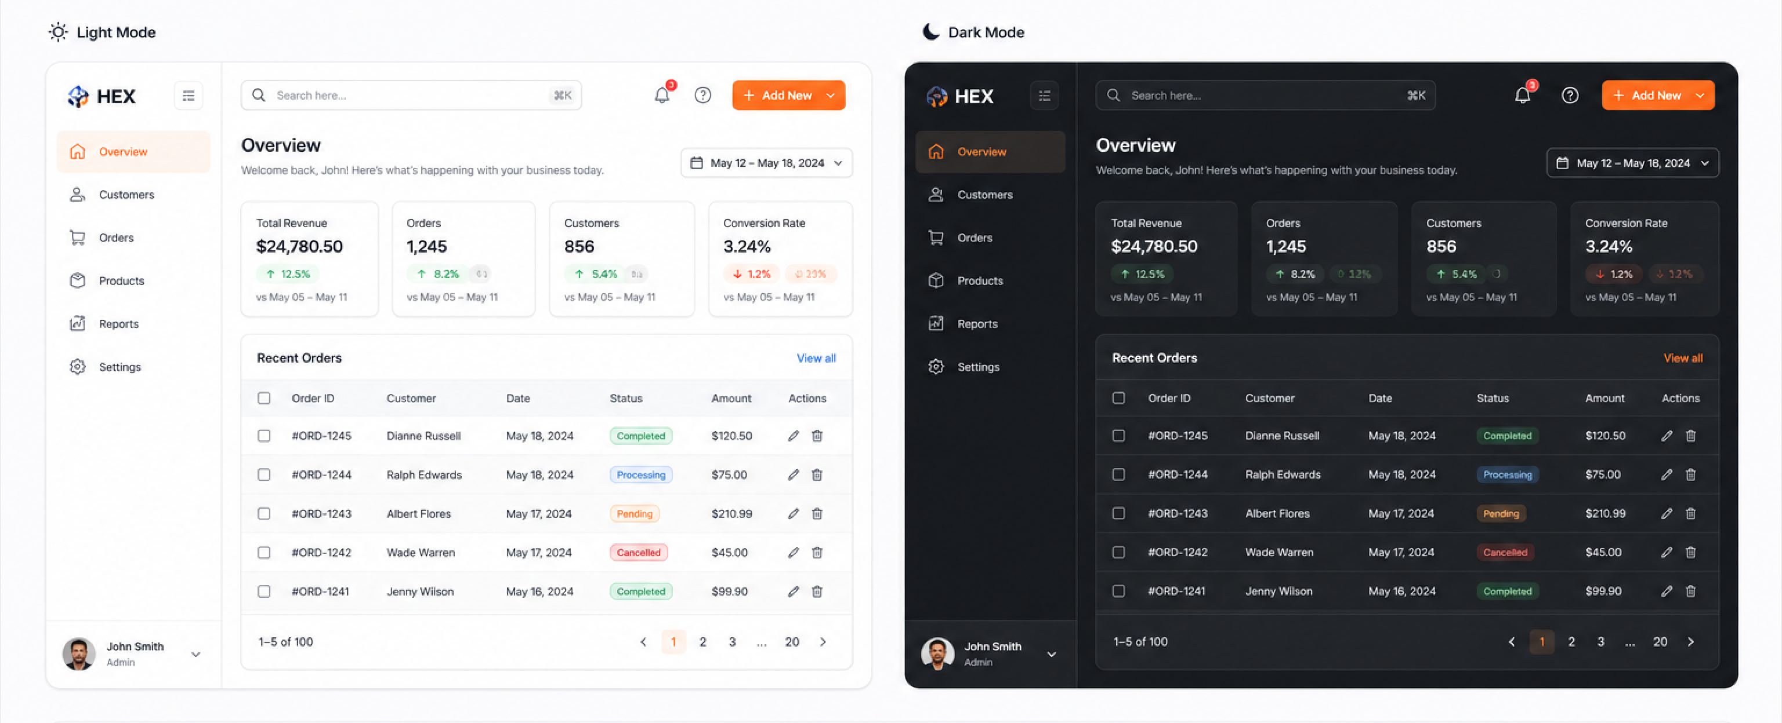Click the HEX logo in light mode sidebar

click(102, 96)
